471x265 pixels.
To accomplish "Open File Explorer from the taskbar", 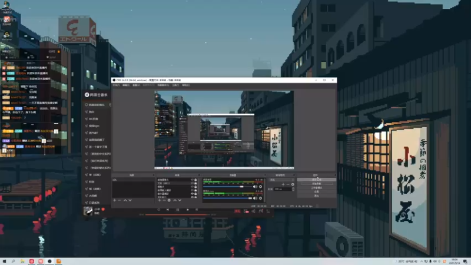I will pyautogui.click(x=22, y=261).
